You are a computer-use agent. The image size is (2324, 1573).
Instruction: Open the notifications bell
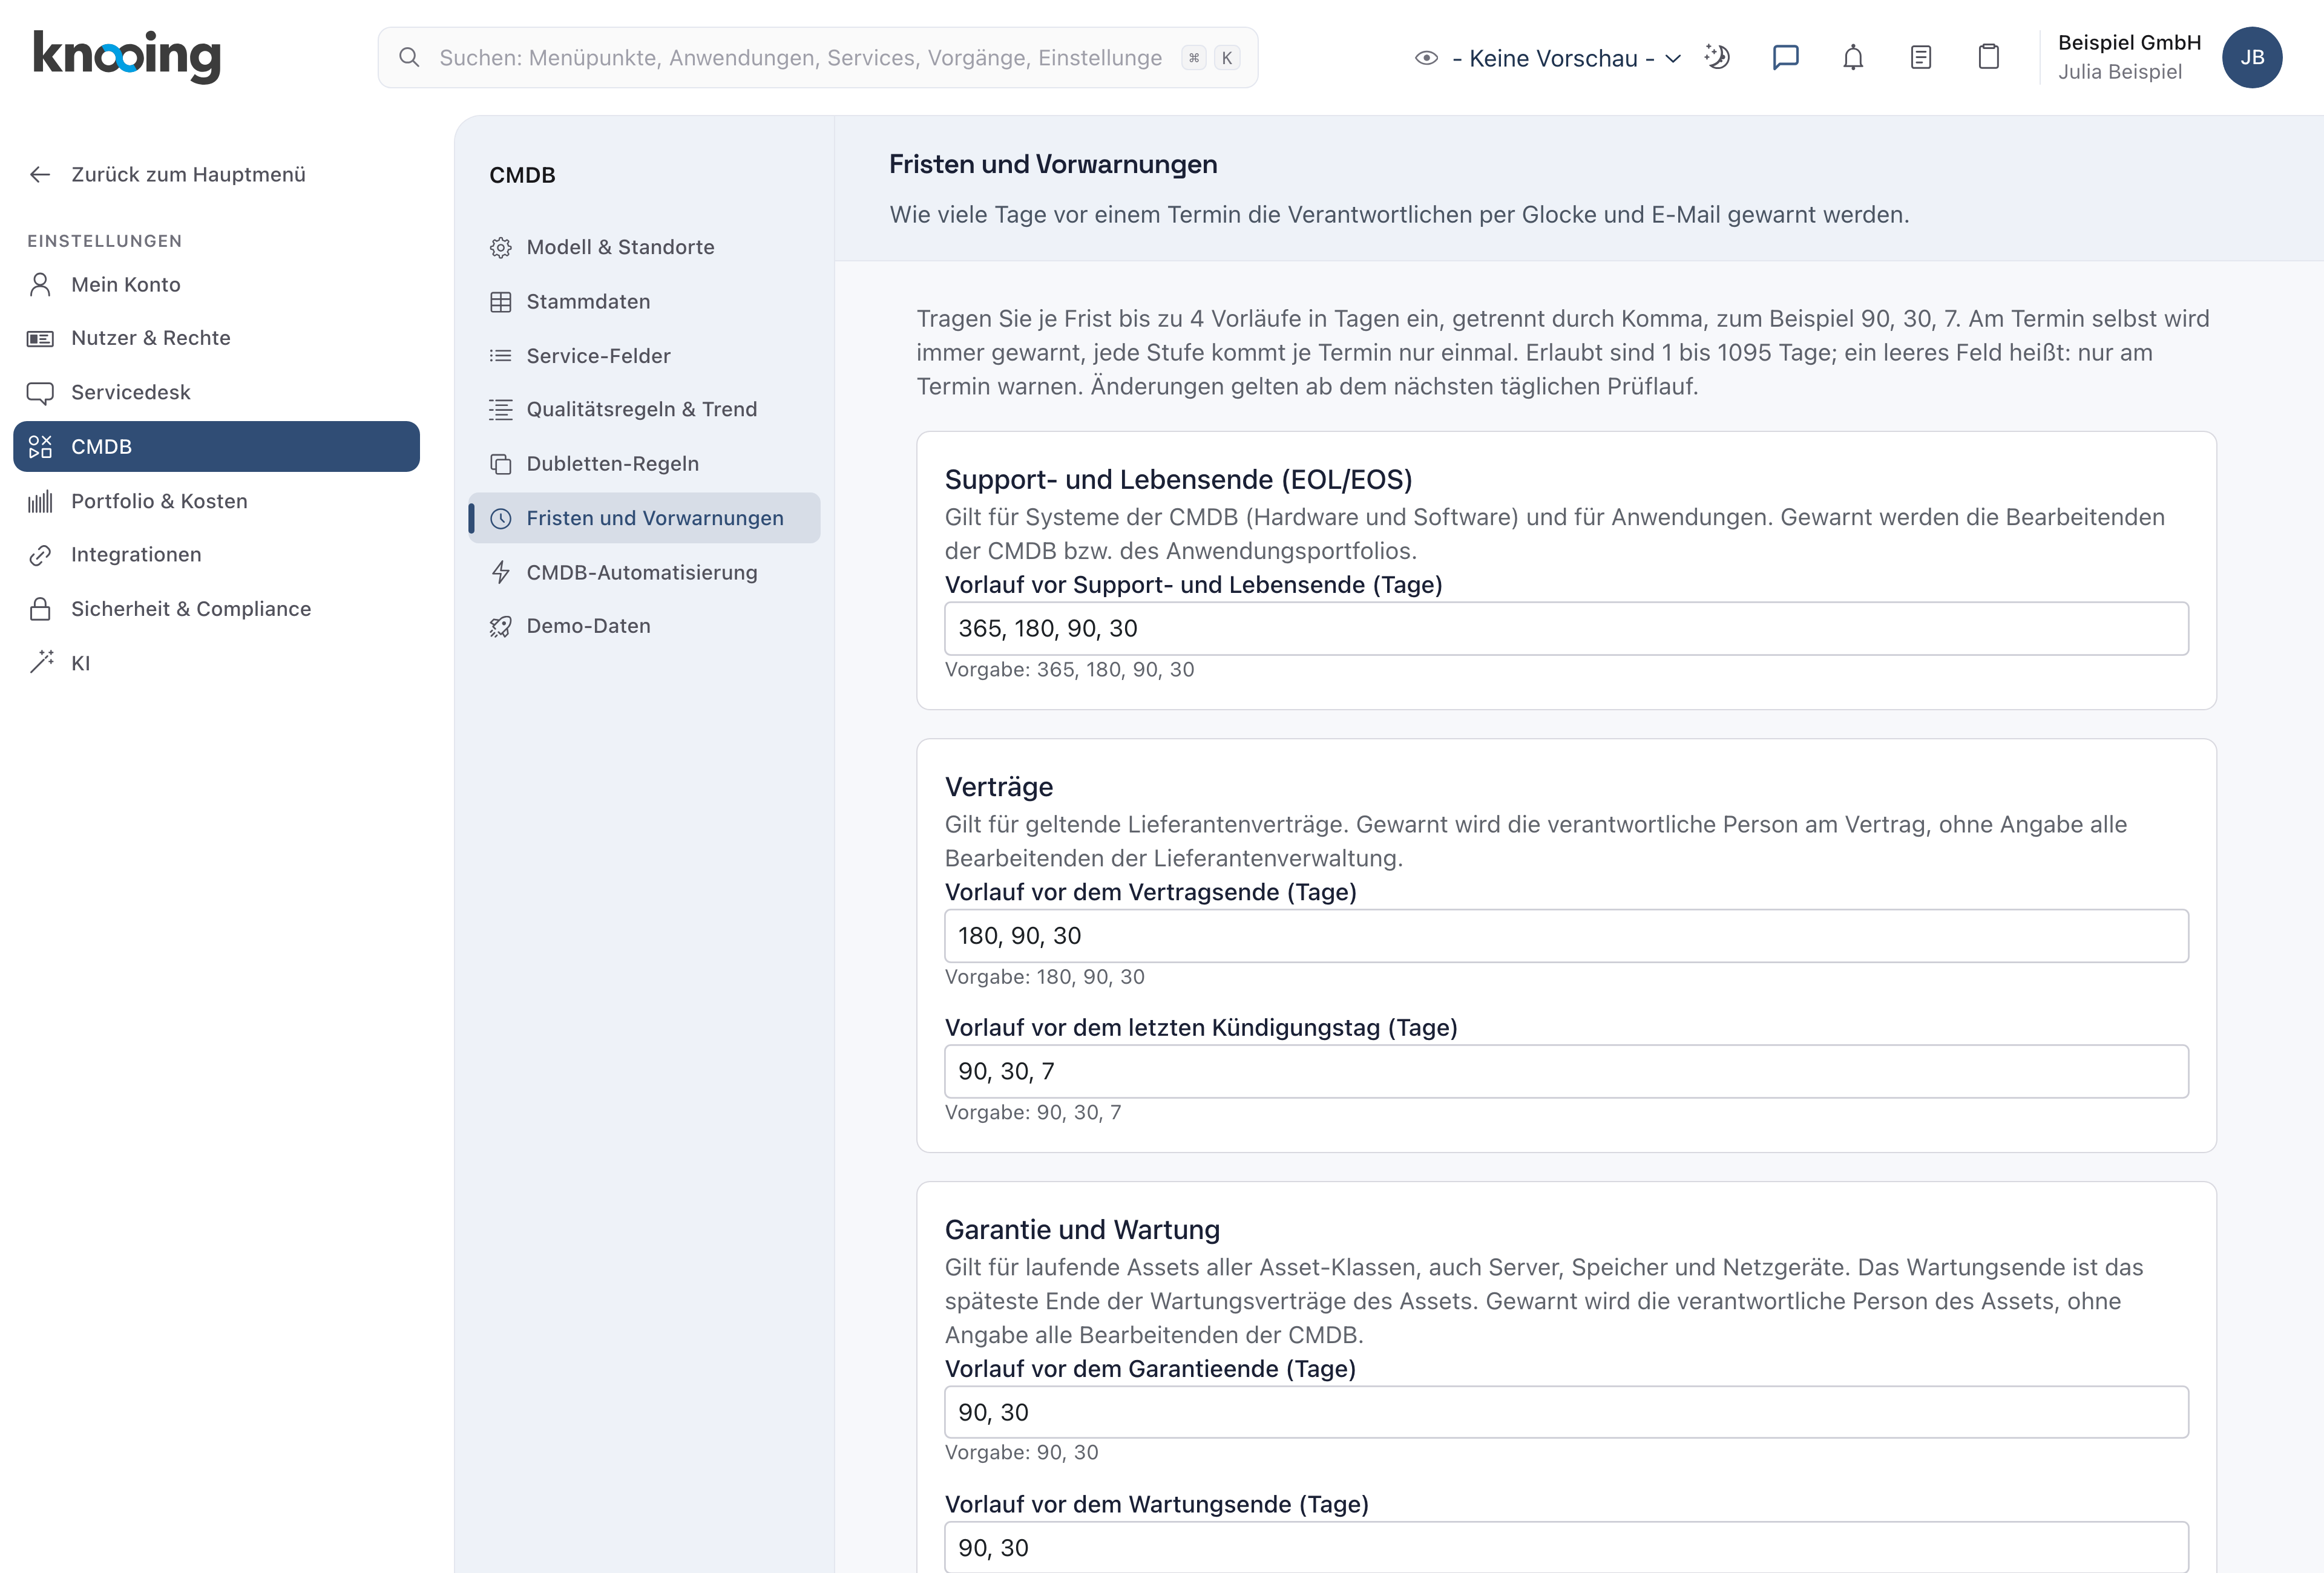pos(1853,57)
